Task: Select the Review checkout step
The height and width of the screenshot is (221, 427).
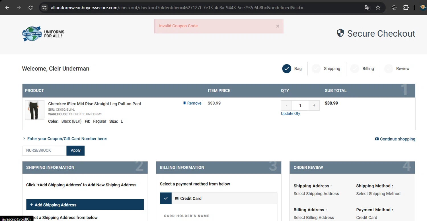Action: tap(397, 69)
